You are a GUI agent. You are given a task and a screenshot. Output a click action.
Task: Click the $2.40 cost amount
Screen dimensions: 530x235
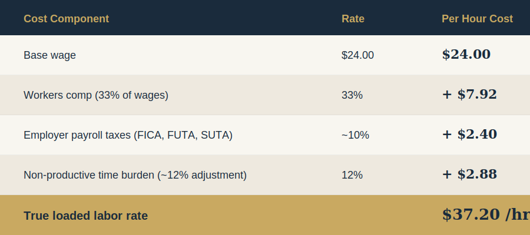(x=477, y=135)
